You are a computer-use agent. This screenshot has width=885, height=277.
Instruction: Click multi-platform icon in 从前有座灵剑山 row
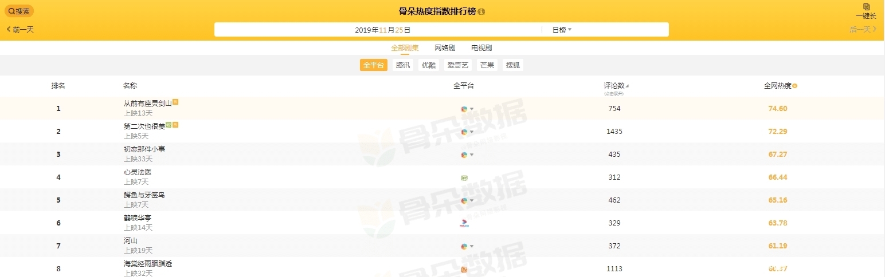coord(464,109)
